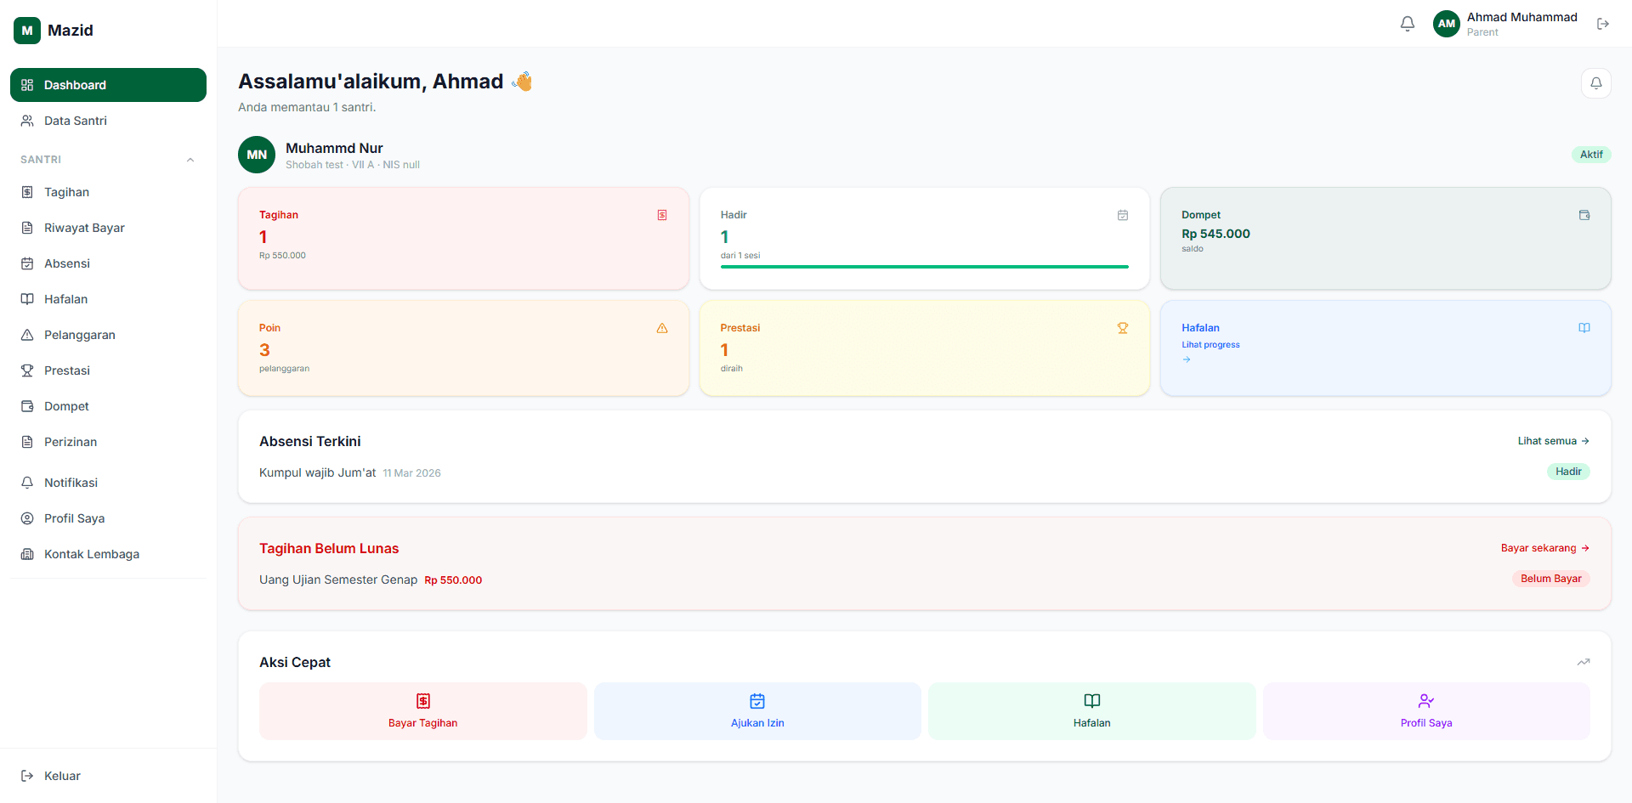Open the Bayar Tagihan quick action
Viewport: 1632px width, 803px height.
(422, 710)
